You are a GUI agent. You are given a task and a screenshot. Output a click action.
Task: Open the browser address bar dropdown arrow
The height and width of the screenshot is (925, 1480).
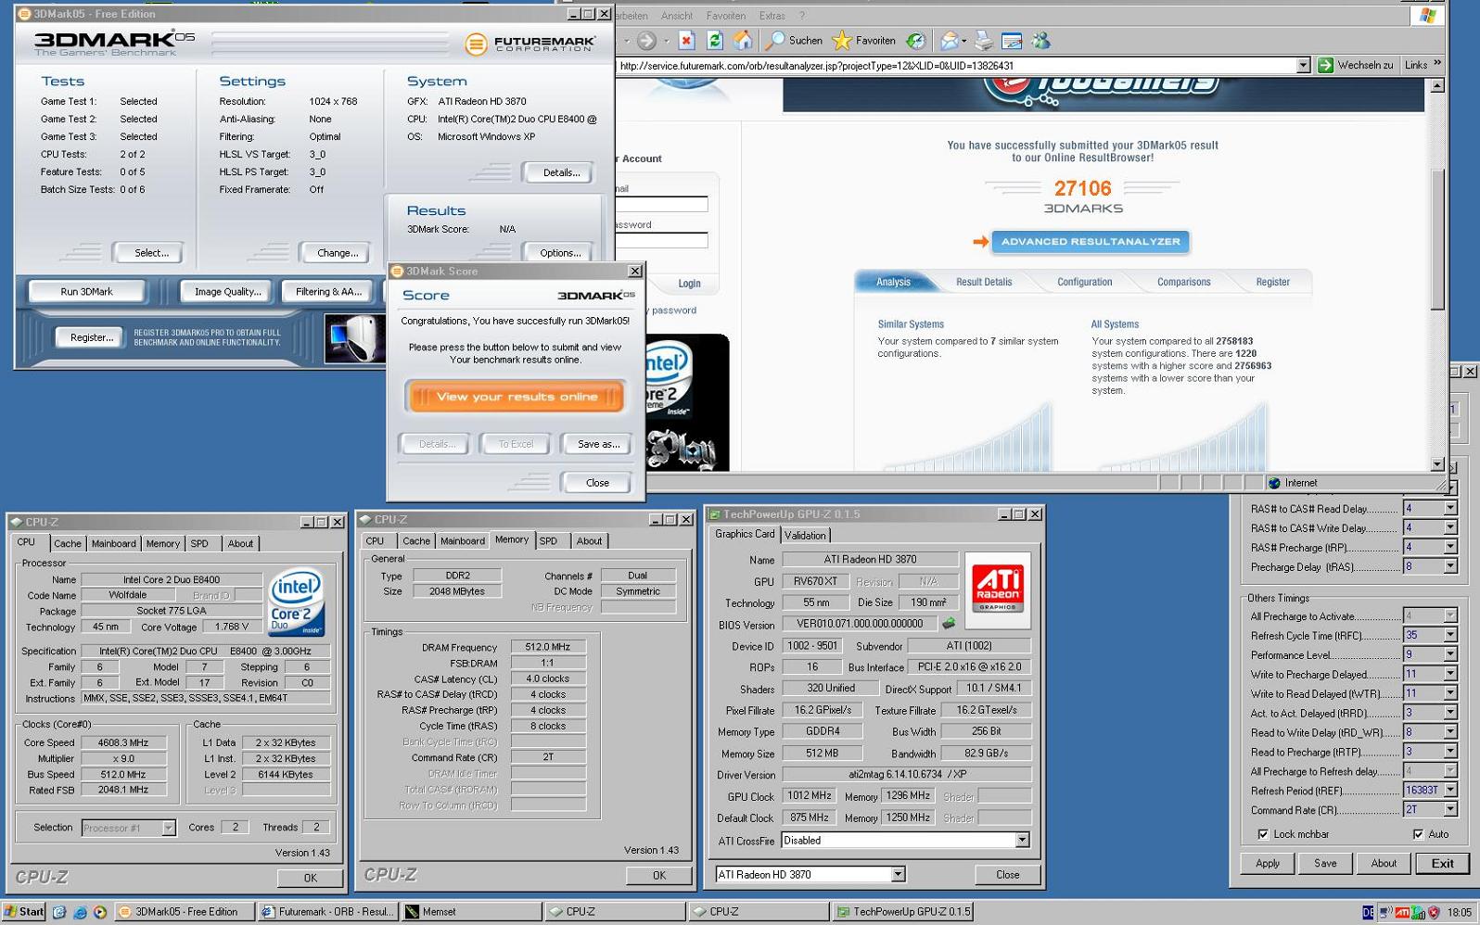[1303, 65]
